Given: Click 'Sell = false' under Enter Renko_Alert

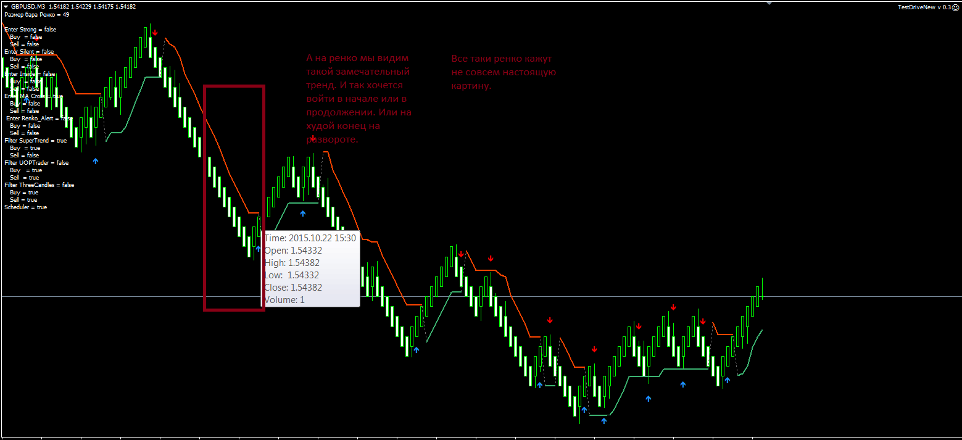Looking at the screenshot, I should [25, 133].
